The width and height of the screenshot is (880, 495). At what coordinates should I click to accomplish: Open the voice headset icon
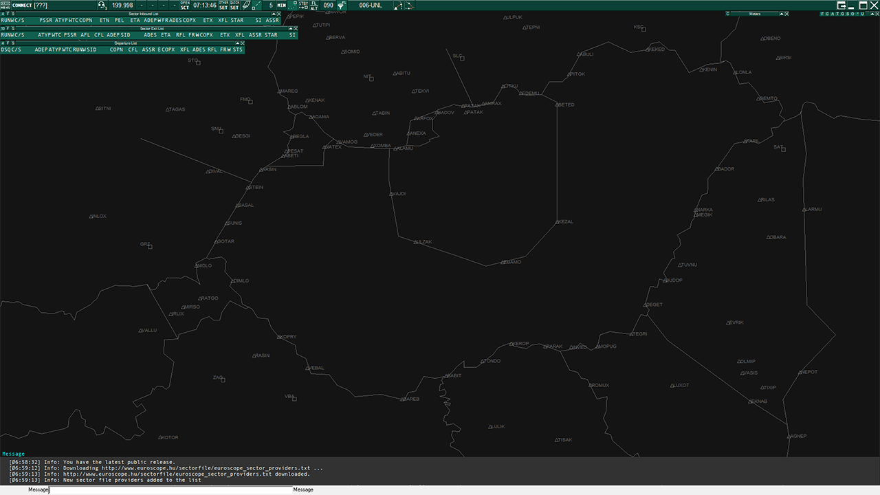point(102,5)
